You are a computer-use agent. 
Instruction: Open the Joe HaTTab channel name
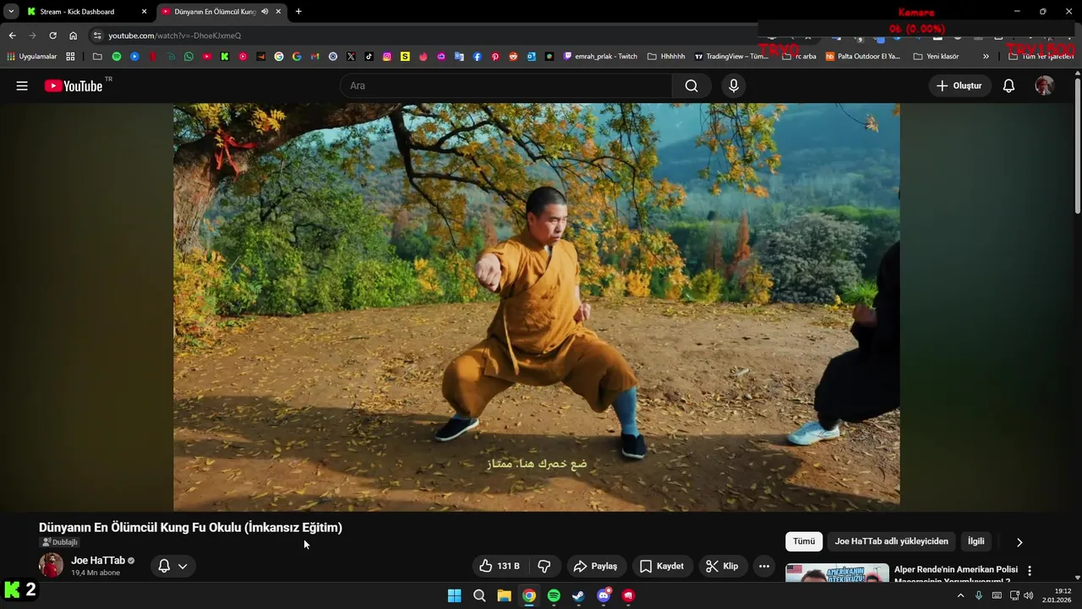tap(98, 560)
